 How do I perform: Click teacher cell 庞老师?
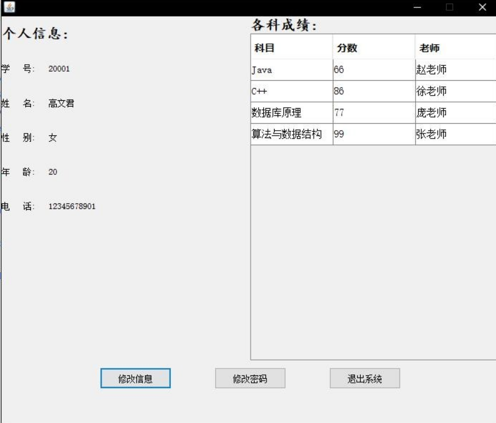pos(455,113)
